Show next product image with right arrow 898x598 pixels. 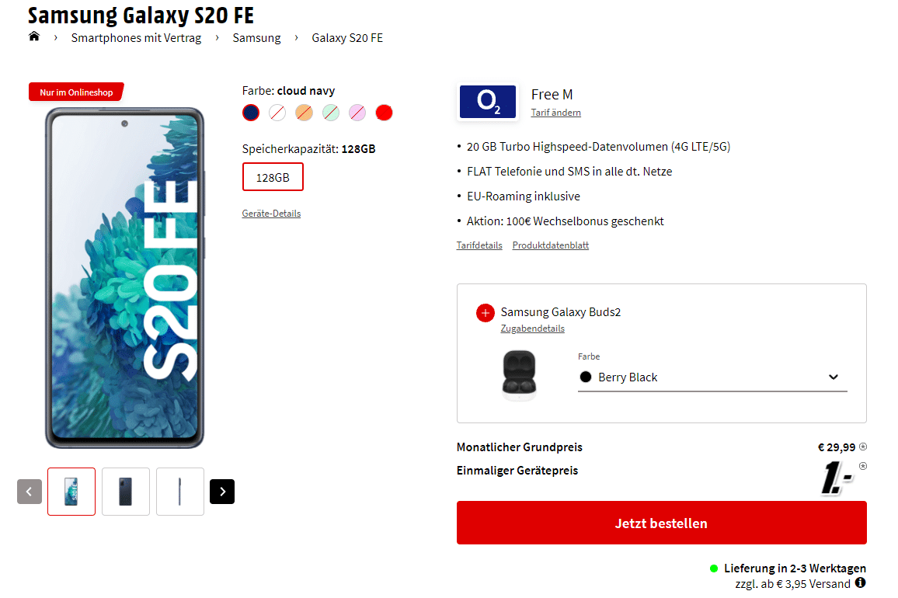point(222,492)
